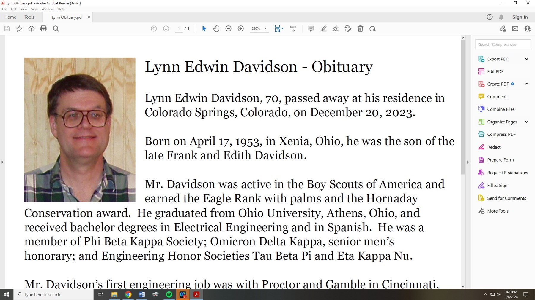Image resolution: width=535 pixels, height=300 pixels.
Task: Save the PDF file
Action: (x=7, y=28)
